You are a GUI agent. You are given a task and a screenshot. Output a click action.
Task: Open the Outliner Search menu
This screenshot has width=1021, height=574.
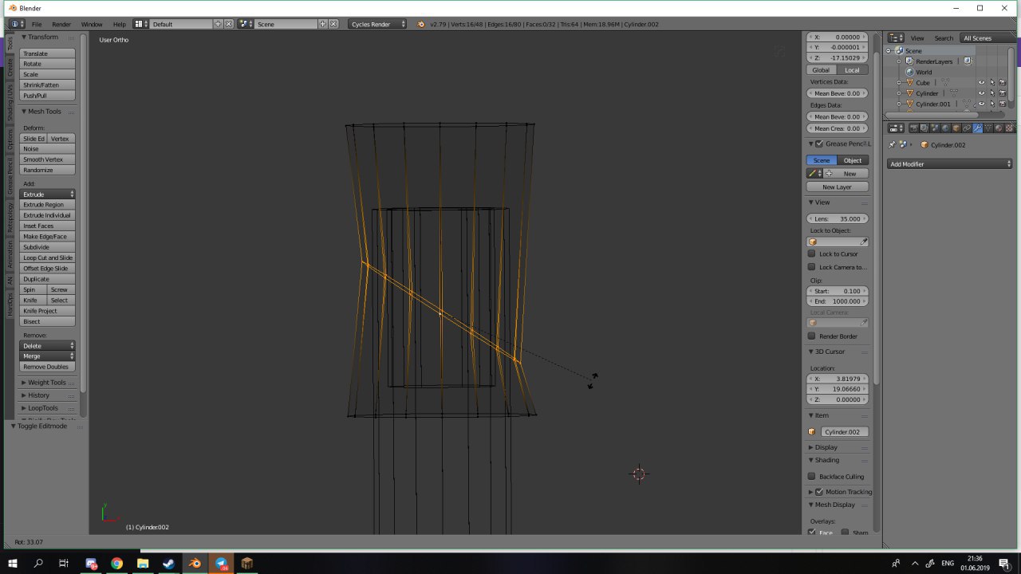[944, 38]
